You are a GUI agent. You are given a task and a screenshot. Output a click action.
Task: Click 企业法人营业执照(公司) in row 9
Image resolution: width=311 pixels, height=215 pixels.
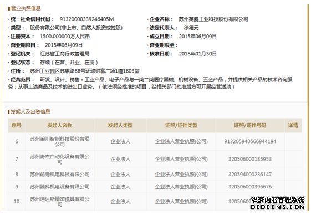[181, 187]
